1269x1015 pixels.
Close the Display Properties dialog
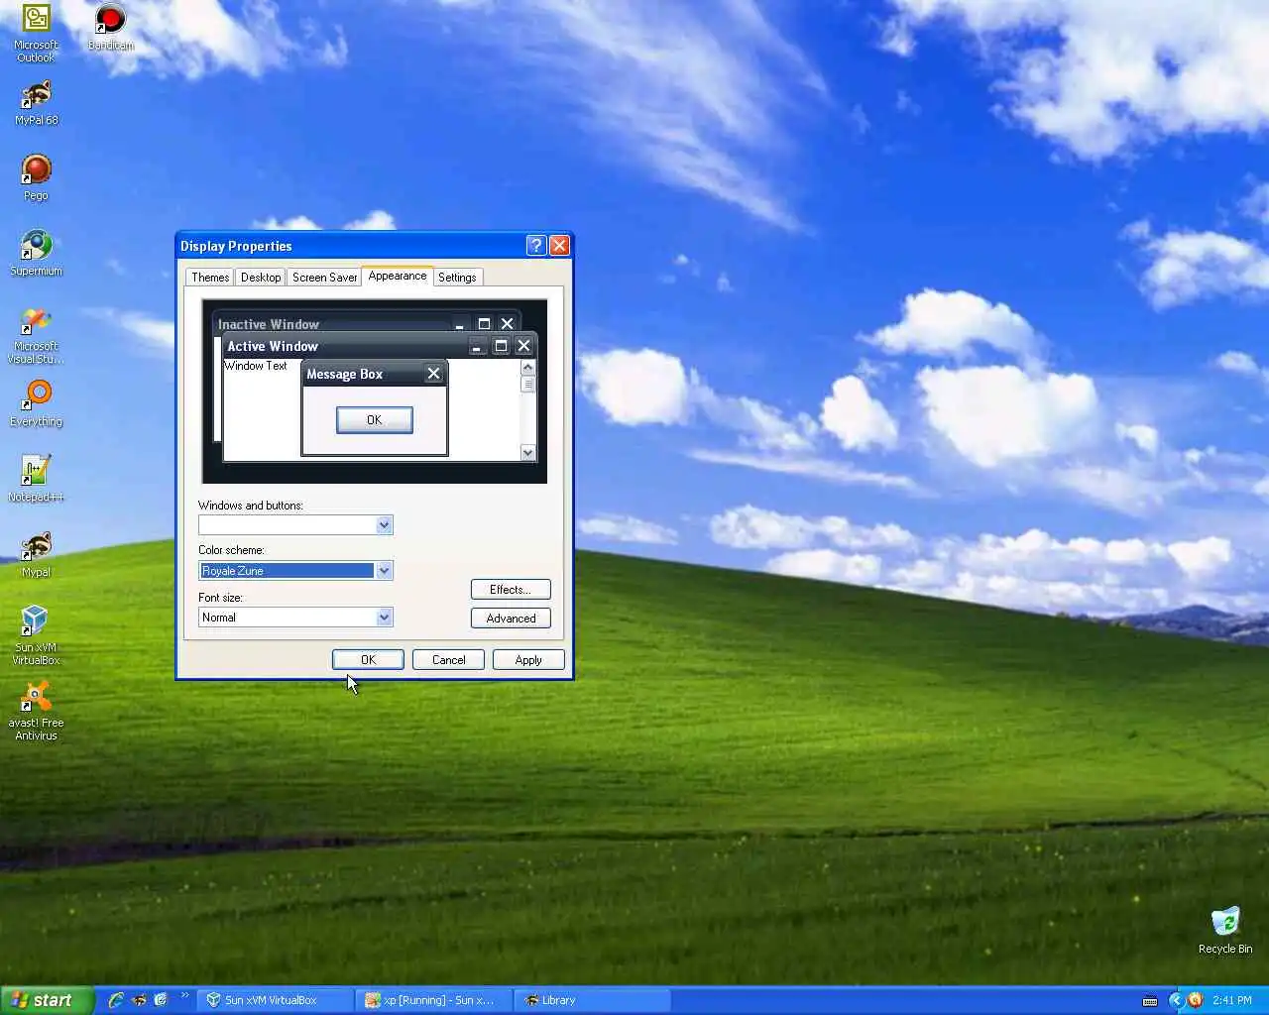point(559,246)
